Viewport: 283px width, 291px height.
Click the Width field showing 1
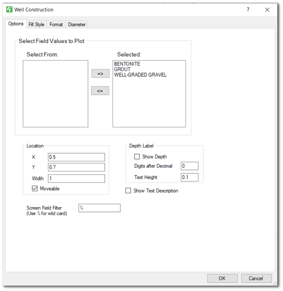(x=76, y=178)
